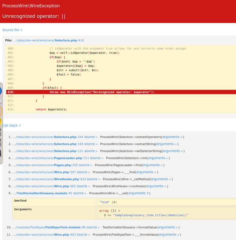Show source for Pages.php:255 entry

click(85, 165)
